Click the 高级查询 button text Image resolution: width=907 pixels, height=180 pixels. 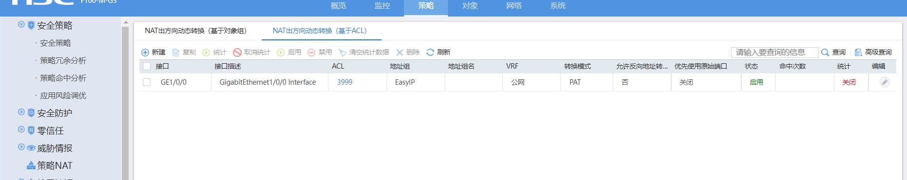pos(878,53)
